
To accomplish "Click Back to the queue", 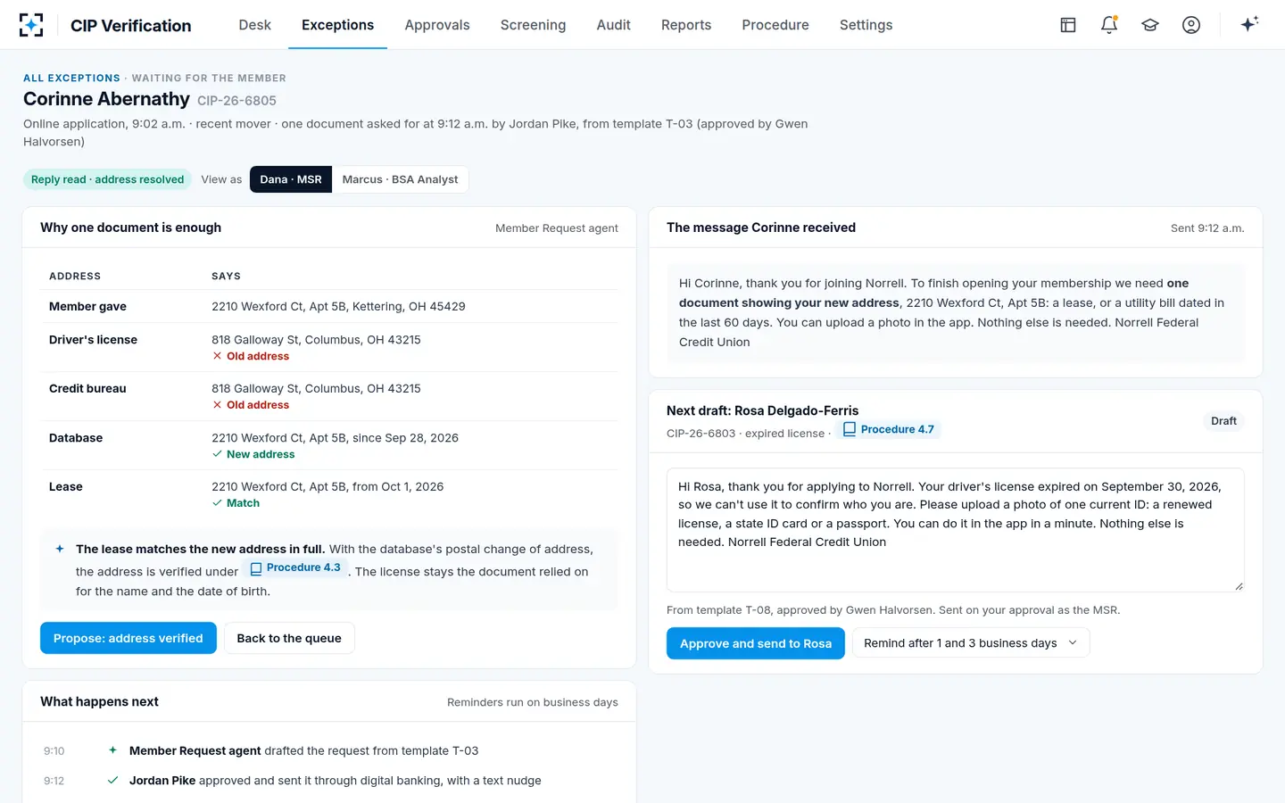I will tap(289, 638).
